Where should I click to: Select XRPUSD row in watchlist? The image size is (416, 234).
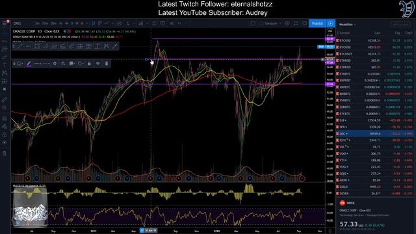coord(375,81)
